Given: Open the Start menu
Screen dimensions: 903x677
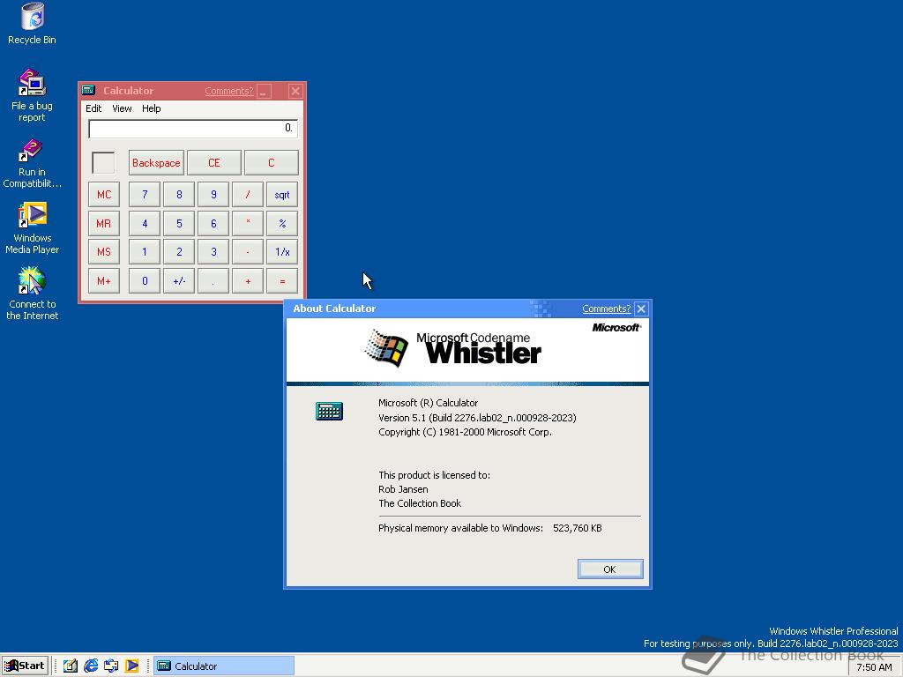Looking at the screenshot, I should (24, 666).
